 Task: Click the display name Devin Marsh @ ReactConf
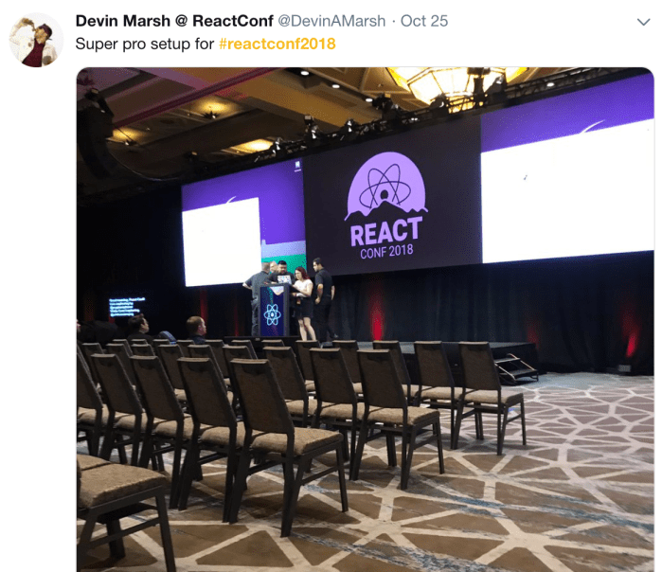pyautogui.click(x=174, y=21)
